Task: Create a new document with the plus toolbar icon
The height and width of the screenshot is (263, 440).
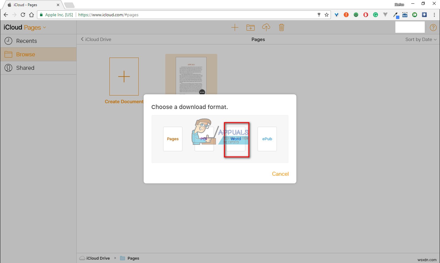Action: tap(235, 28)
